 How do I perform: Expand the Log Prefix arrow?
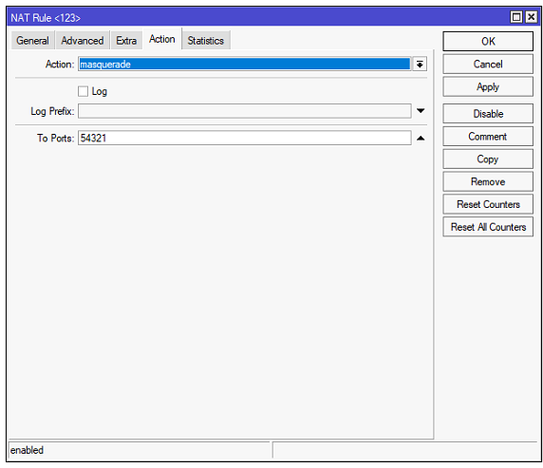421,111
